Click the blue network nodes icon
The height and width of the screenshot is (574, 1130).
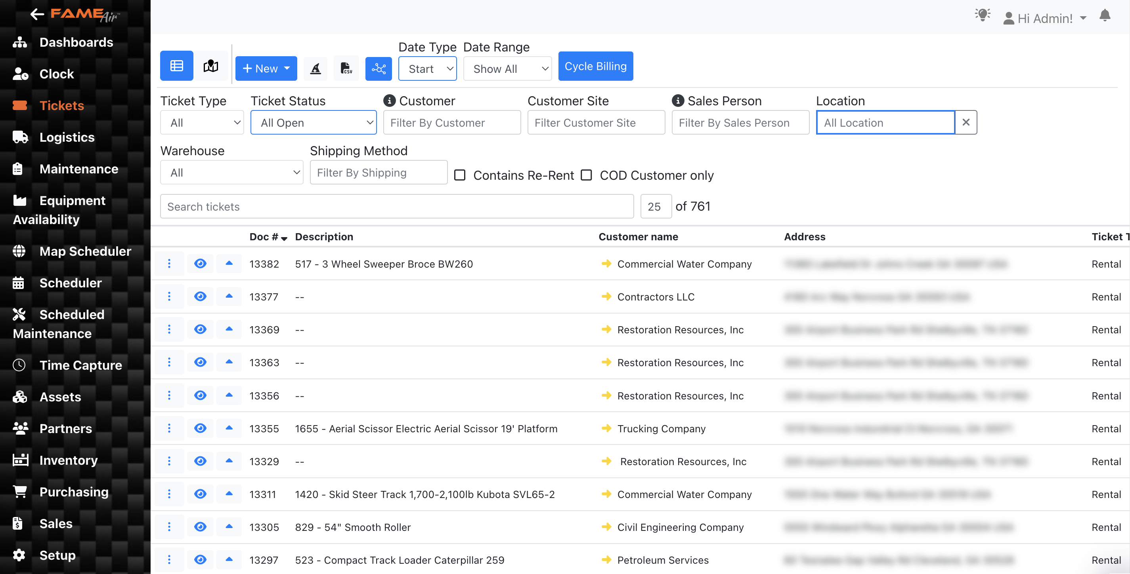click(378, 68)
